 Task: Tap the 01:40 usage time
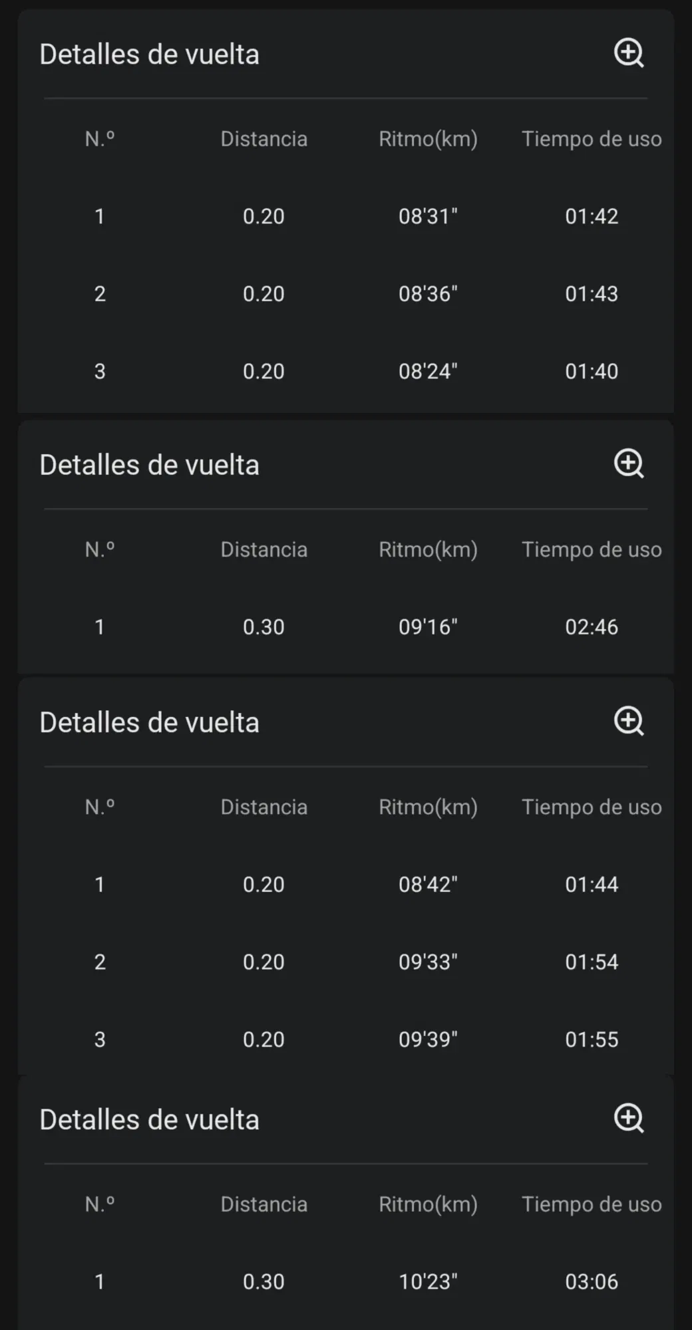(x=592, y=371)
